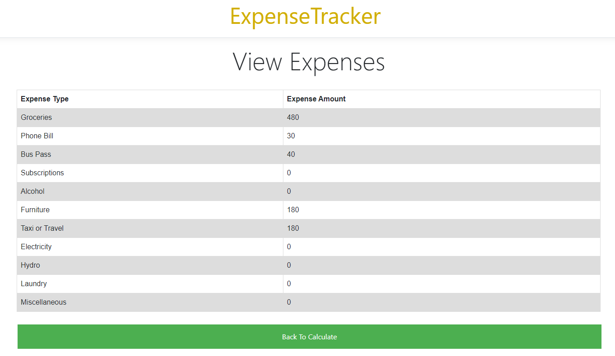Click the Bus Pass row
The height and width of the screenshot is (356, 615).
36,154
